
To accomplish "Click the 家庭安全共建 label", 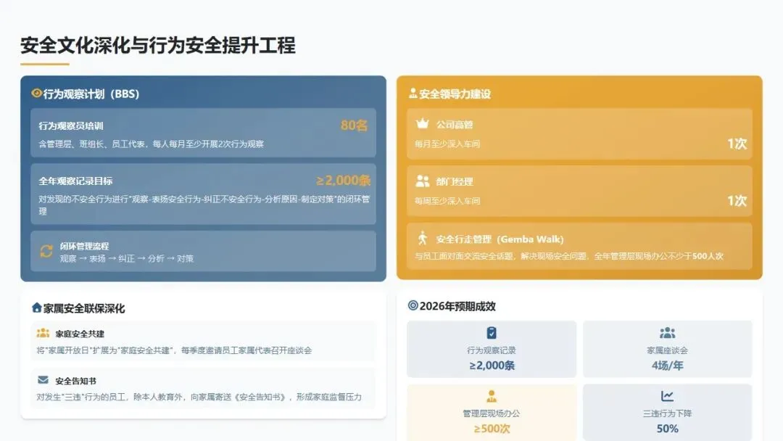I will (x=80, y=334).
